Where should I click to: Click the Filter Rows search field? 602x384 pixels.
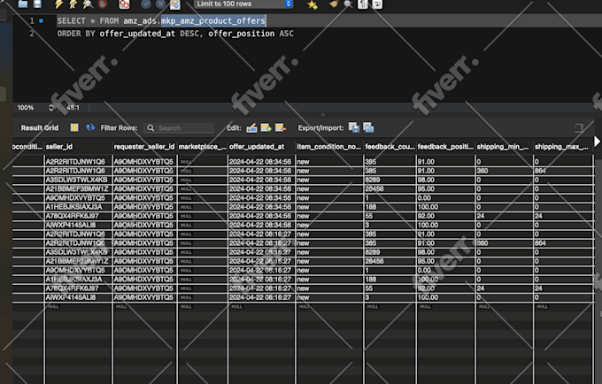pos(181,128)
